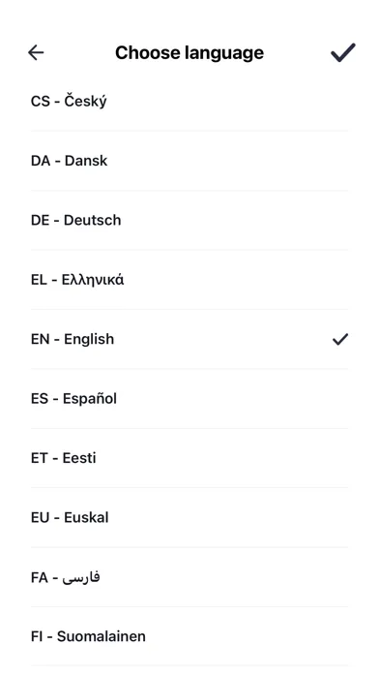
Task: Click the checkmark beside EN - English
Action: coord(340,339)
